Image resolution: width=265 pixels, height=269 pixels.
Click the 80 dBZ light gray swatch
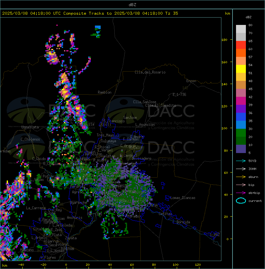pos(241,29)
